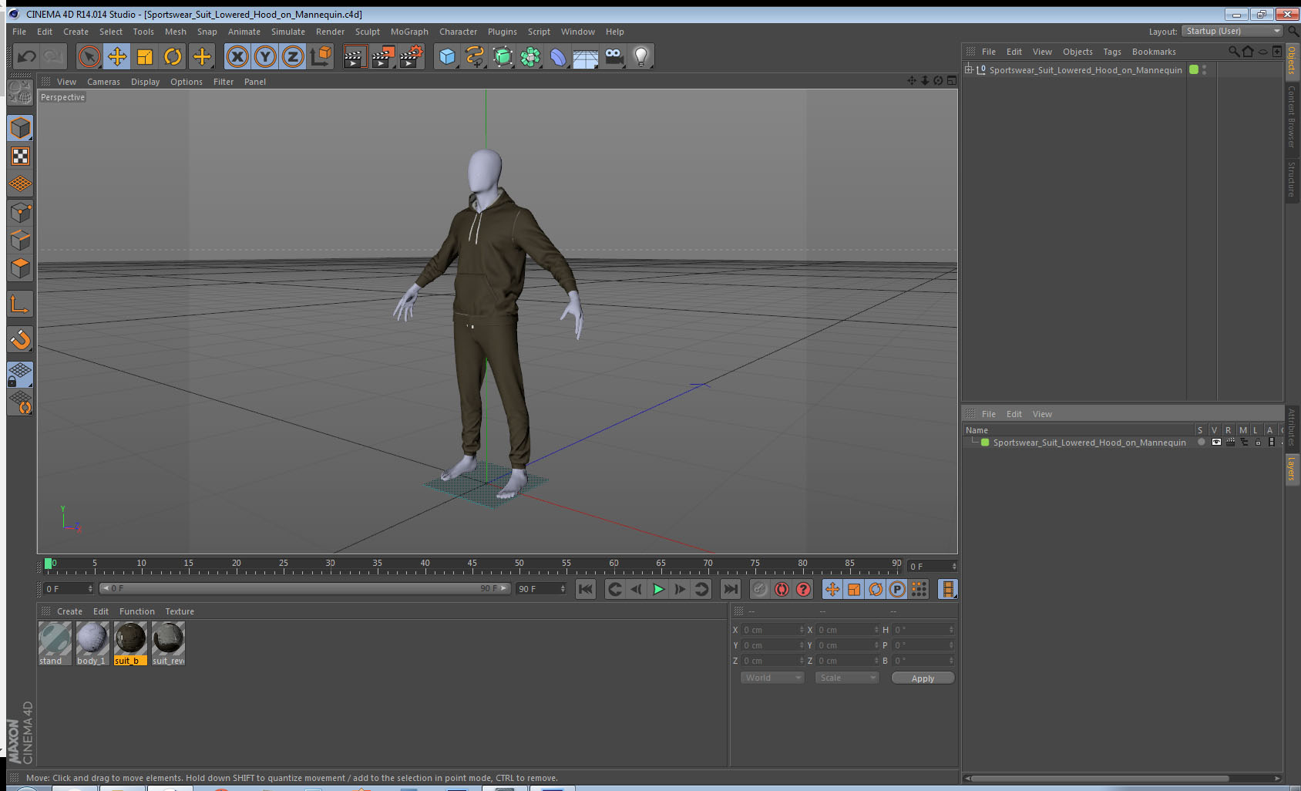Toggle object visibility dots in Objects panel
The height and width of the screenshot is (791, 1301).
(1204, 69)
